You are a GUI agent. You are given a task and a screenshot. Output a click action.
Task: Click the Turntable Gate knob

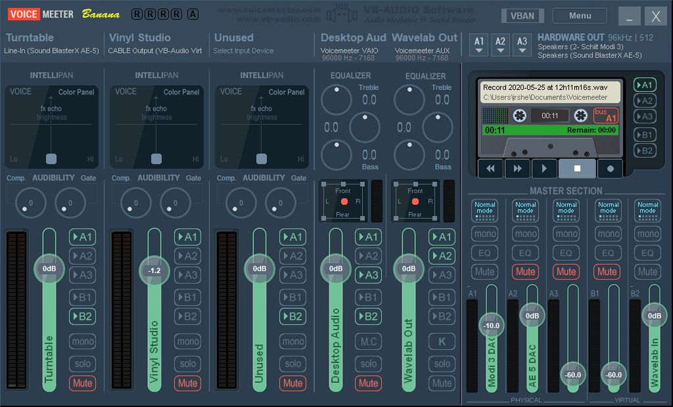coord(70,202)
